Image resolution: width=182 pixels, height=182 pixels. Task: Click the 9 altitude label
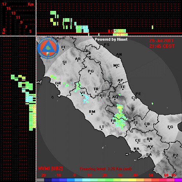click(x=21, y=22)
